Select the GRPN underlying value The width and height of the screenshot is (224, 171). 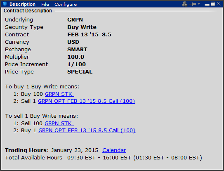tap(75, 20)
